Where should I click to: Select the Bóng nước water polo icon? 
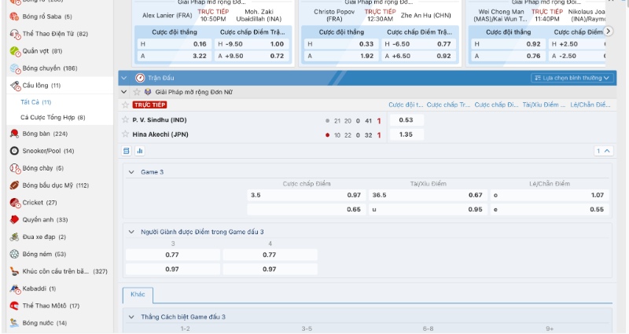tap(14, 323)
